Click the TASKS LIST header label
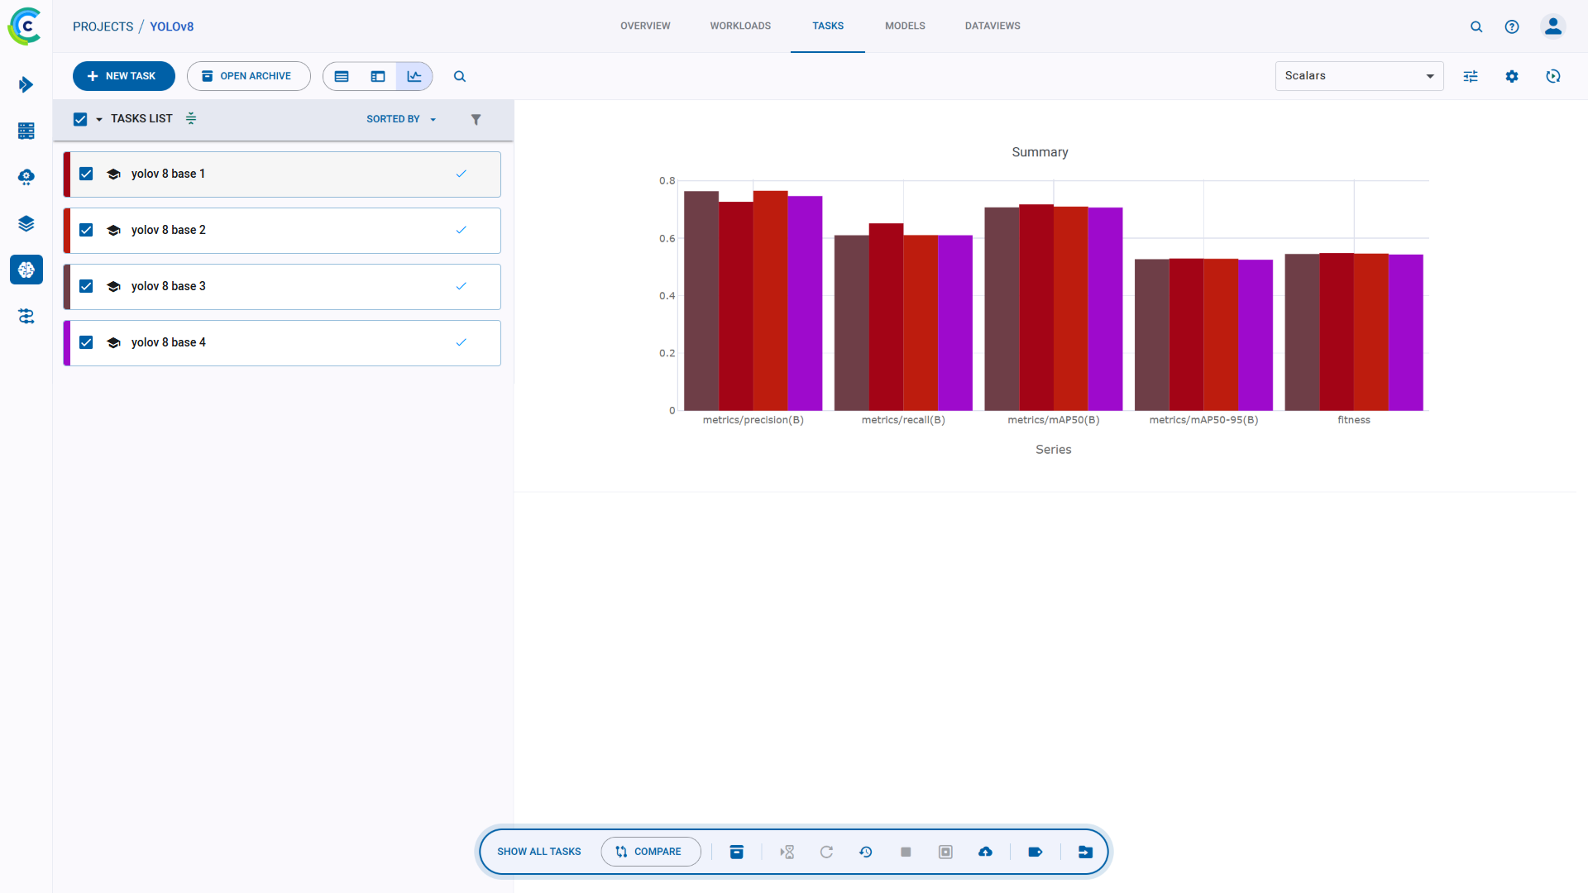Image resolution: width=1588 pixels, height=893 pixels. [141, 118]
